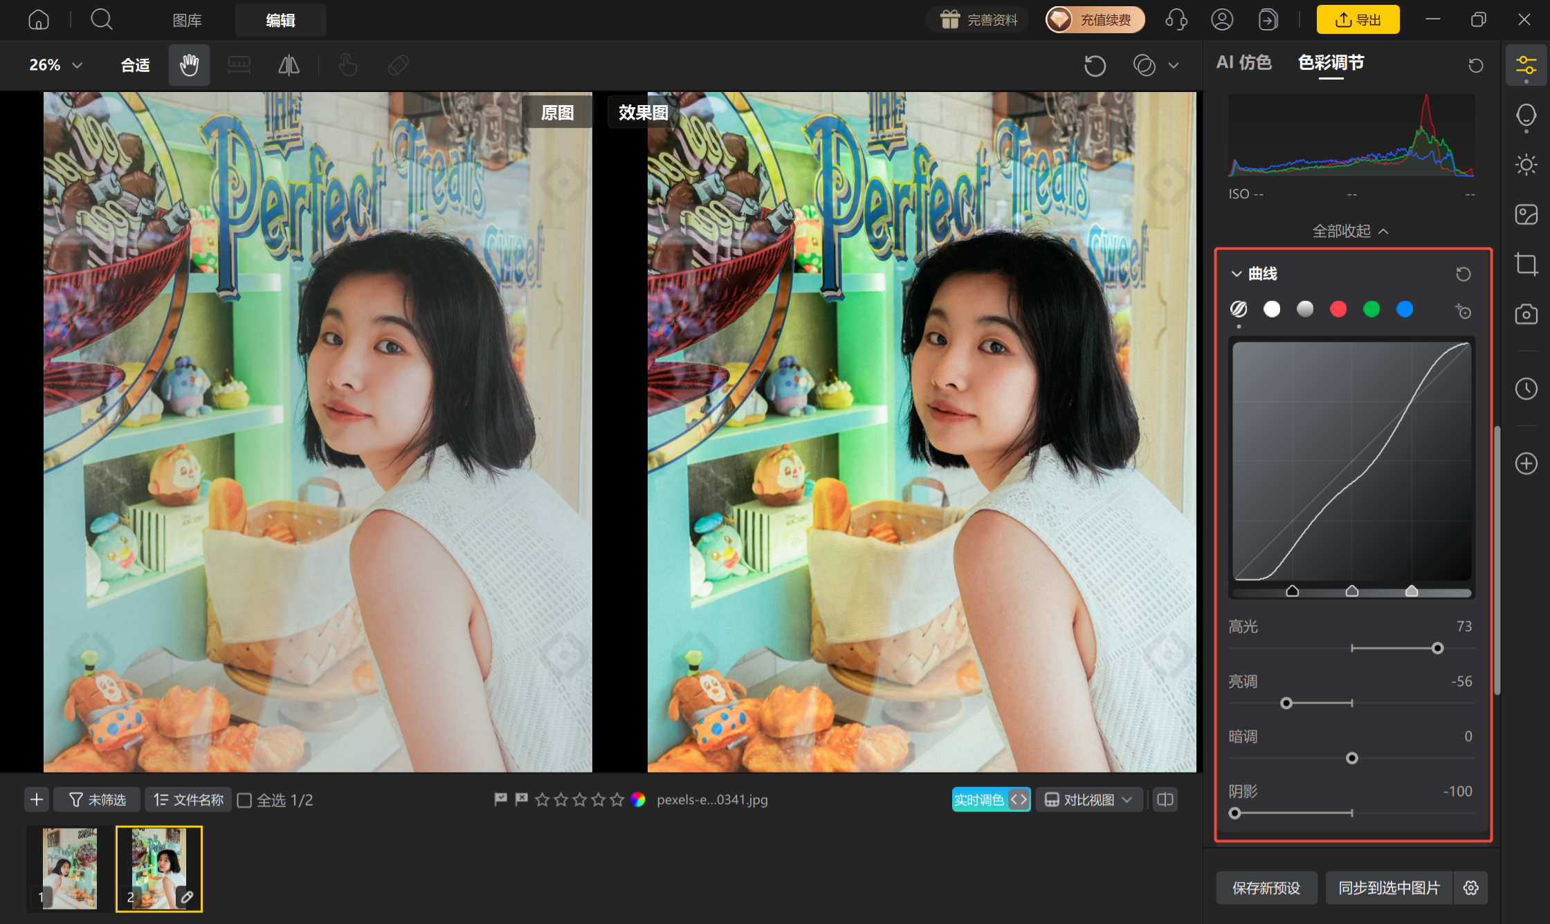Viewport: 1550px width, 924px height.
Task: Reset the curve panel
Action: click(x=1463, y=274)
